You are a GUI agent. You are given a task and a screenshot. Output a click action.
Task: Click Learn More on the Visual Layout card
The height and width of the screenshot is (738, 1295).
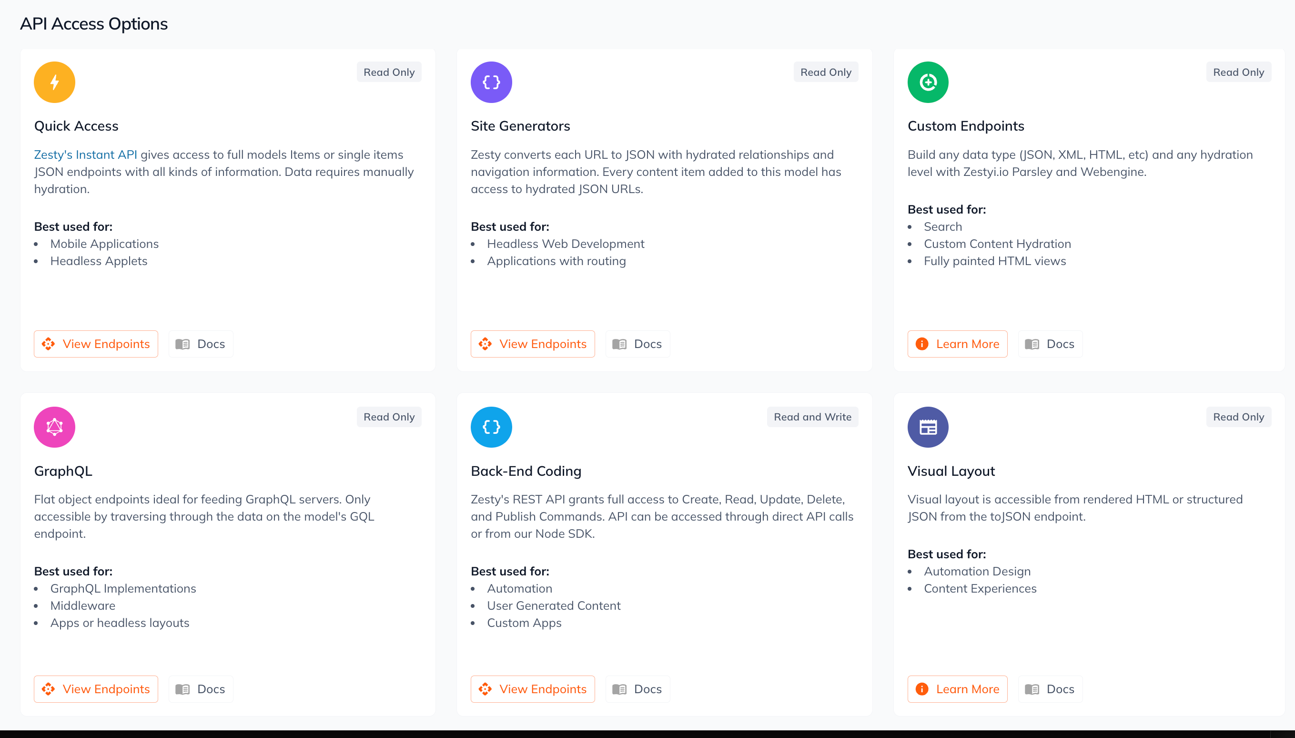pyautogui.click(x=957, y=689)
